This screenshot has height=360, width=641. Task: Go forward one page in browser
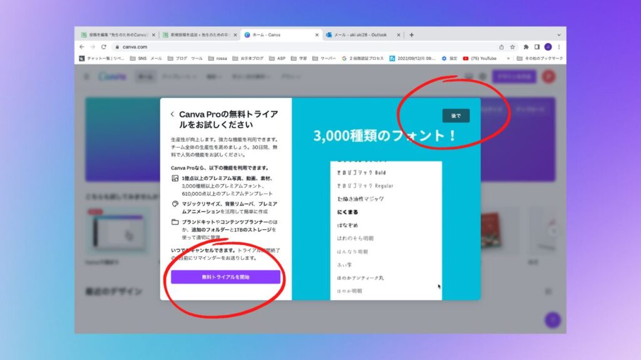click(93, 47)
